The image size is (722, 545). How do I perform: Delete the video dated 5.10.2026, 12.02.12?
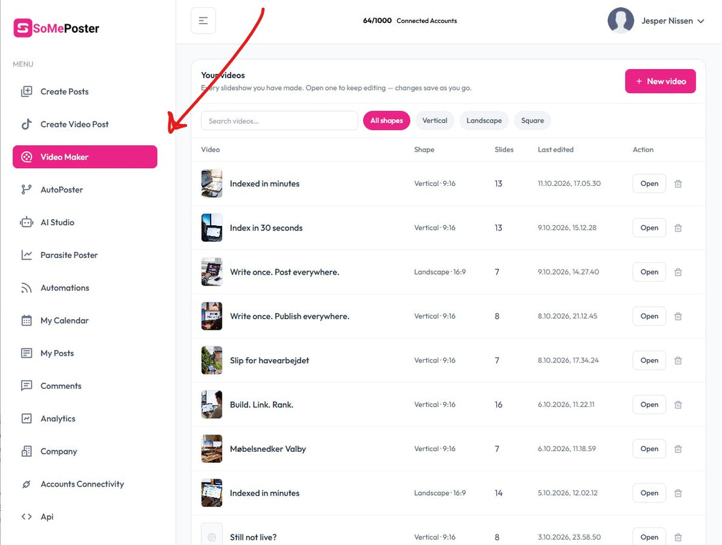click(678, 493)
